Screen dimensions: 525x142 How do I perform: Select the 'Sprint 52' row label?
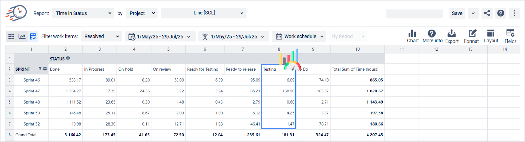coord(31,124)
